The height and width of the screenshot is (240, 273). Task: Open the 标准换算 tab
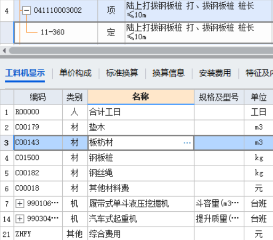122,73
